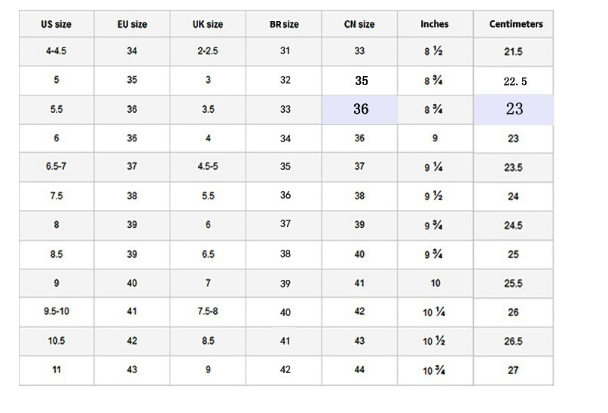The height and width of the screenshot is (413, 608).
Task: Click the UK size 2-2.5 cell
Action: coord(208,51)
